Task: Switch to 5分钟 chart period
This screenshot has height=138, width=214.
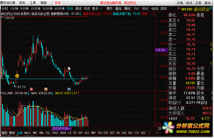Action: click(x=24, y=8)
